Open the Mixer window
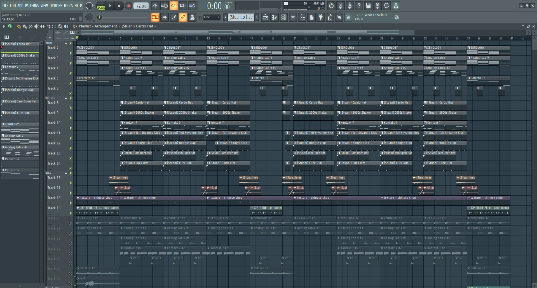 [293, 17]
